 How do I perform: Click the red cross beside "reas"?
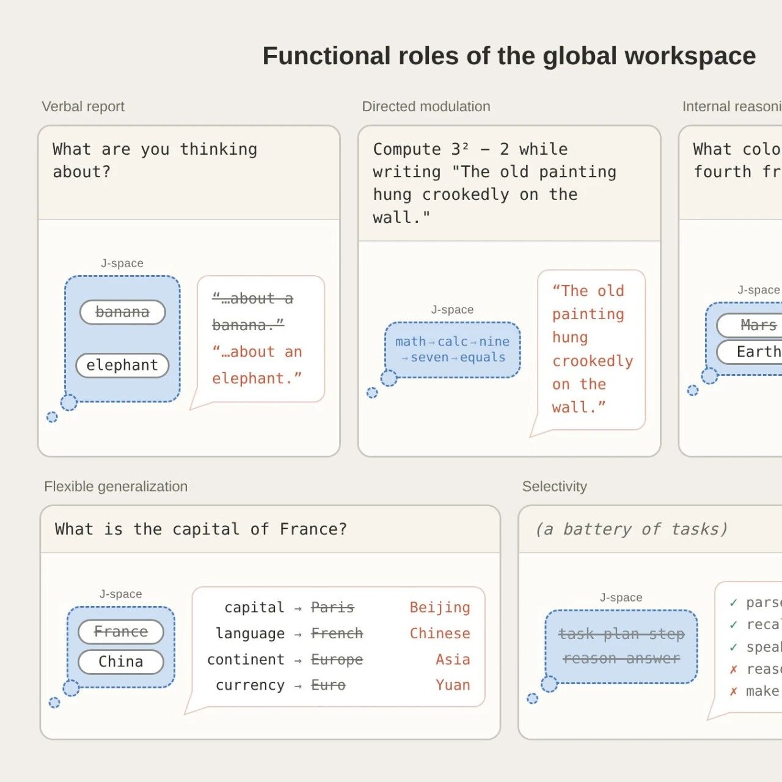pos(733,669)
